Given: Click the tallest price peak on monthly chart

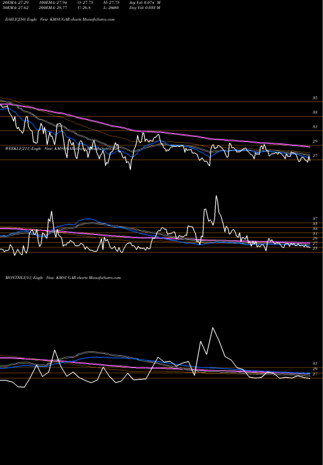Looking at the screenshot, I should [x=213, y=328].
